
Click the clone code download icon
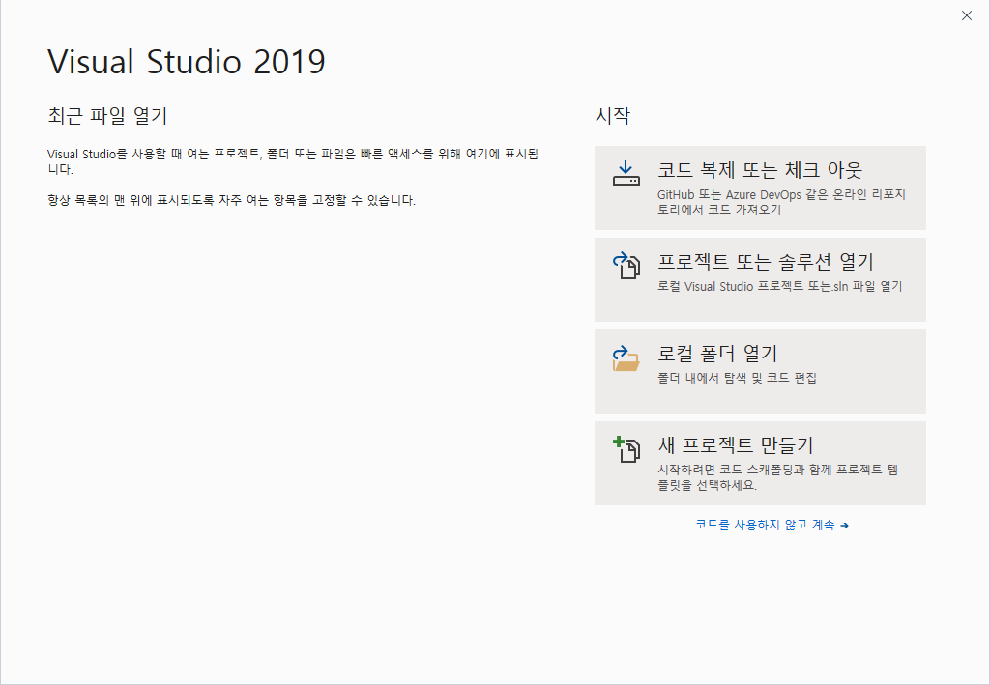[626, 173]
